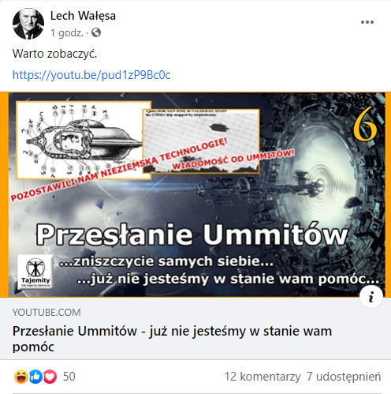Show who reacted via the 50 count
Viewport: 391px width, 394px height.
click(69, 377)
